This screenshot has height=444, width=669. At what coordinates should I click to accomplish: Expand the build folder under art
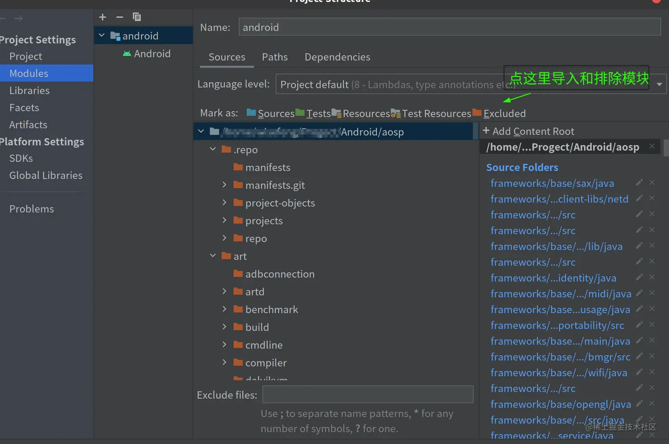(224, 326)
